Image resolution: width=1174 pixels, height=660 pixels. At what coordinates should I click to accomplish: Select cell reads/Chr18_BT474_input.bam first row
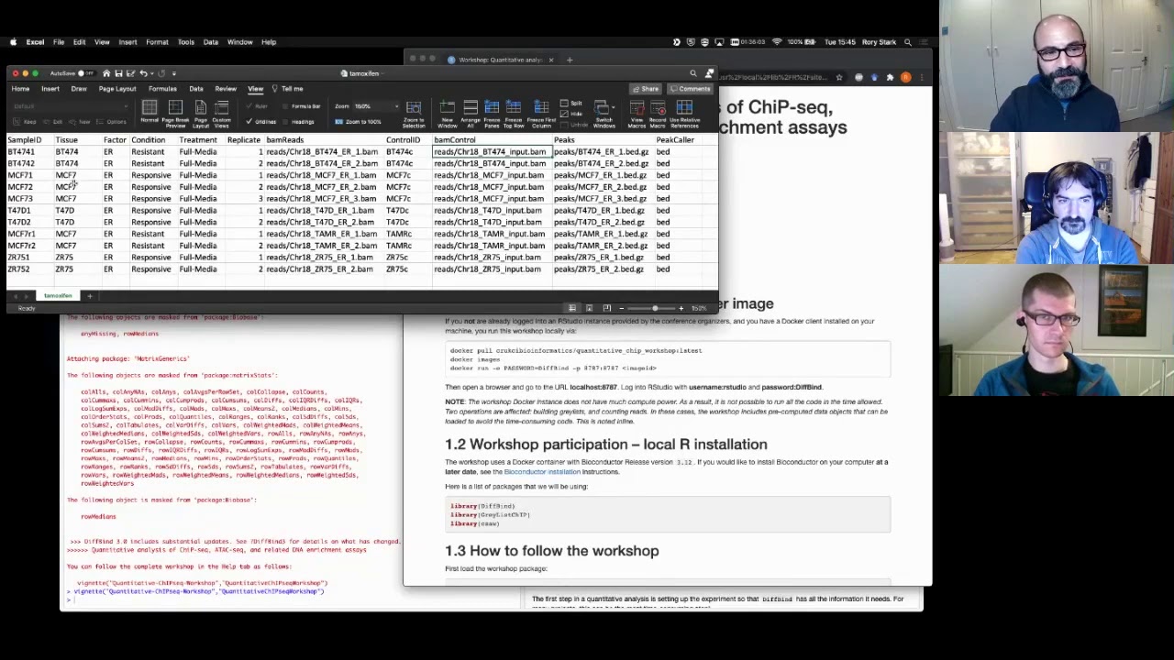(x=492, y=152)
